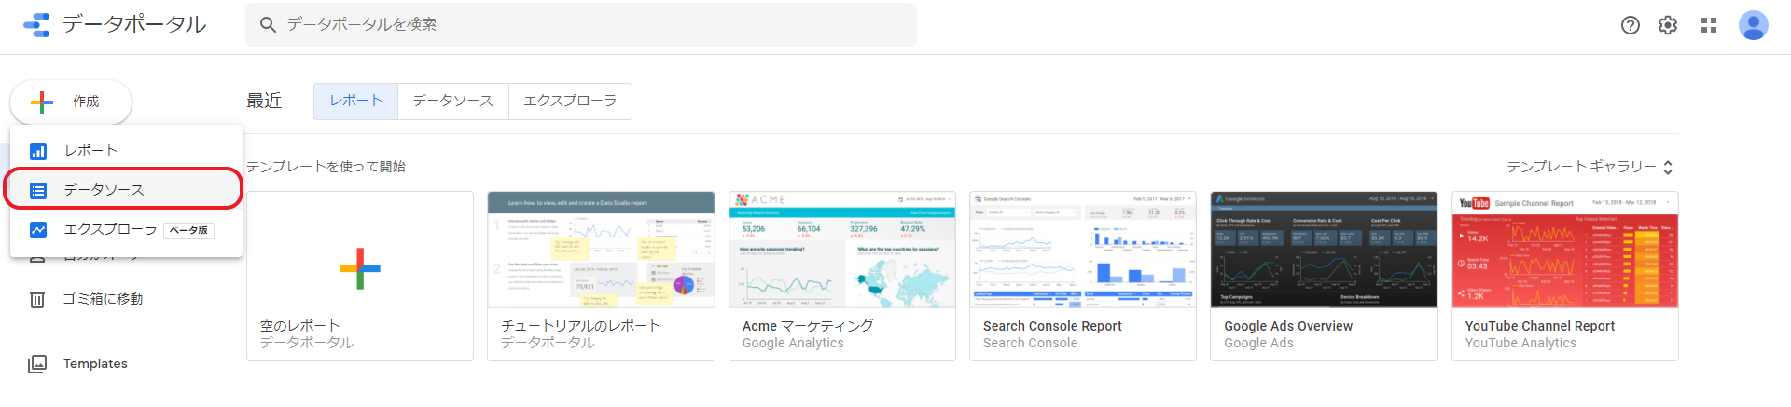
Task: Open the Search Console Report thumbnail
Action: [1083, 250]
